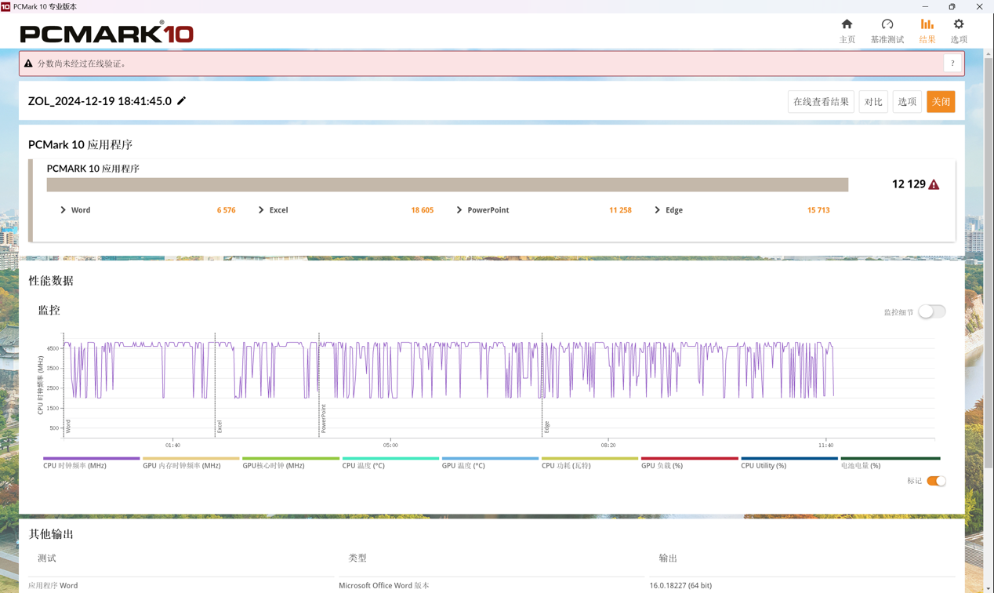The width and height of the screenshot is (994, 593).
Task: Click the question mark help icon in warning banner
Action: click(x=952, y=64)
